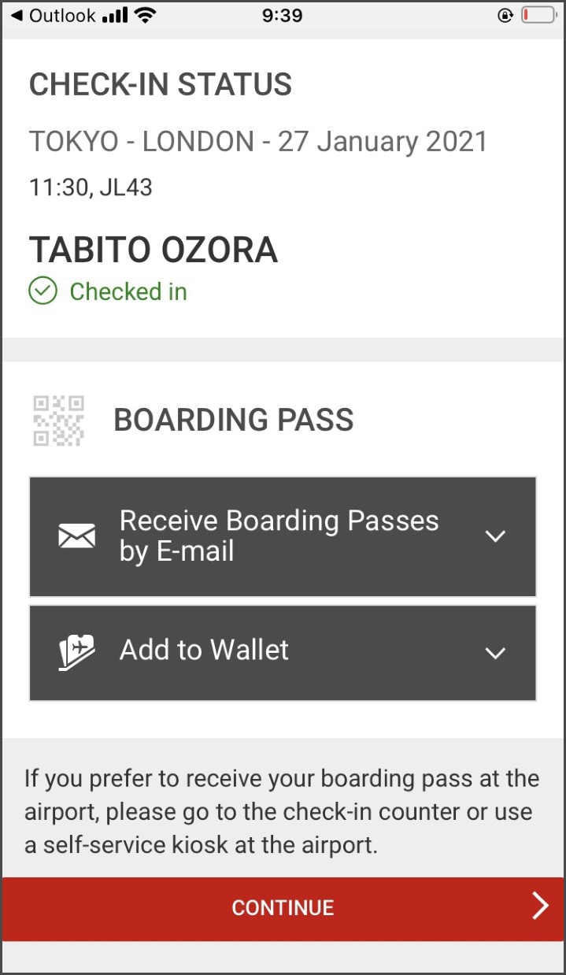Open the Continue arrow chevron
The image size is (566, 975).
(x=540, y=906)
